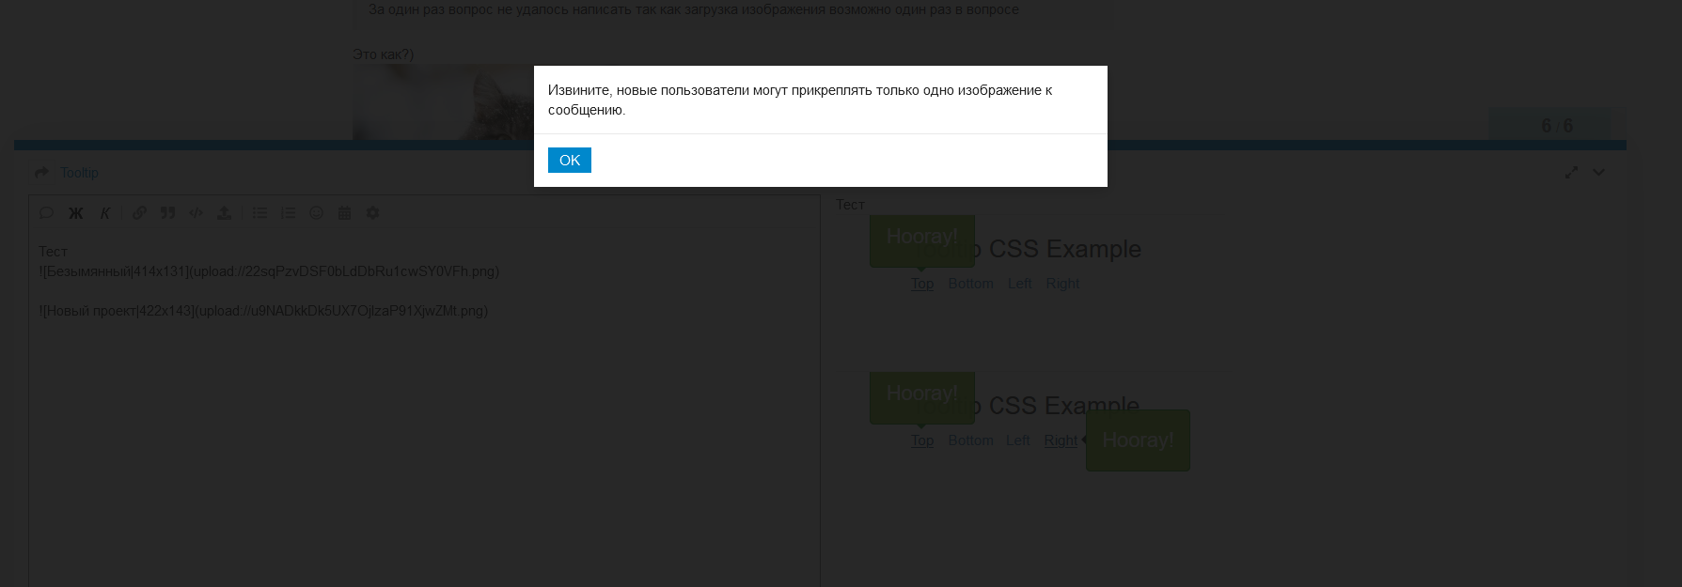1682x587 pixels.
Task: Insert preformatted code using the </> icon
Action: pos(196,213)
